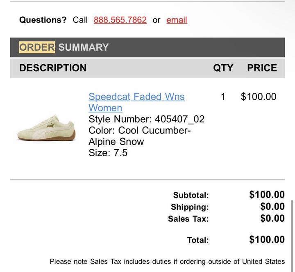Click the order Total amount
Viewport: 295px width, 272px height.
pos(267,240)
